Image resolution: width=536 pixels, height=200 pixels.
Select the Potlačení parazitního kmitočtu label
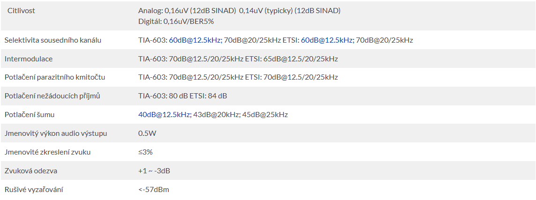click(x=55, y=77)
